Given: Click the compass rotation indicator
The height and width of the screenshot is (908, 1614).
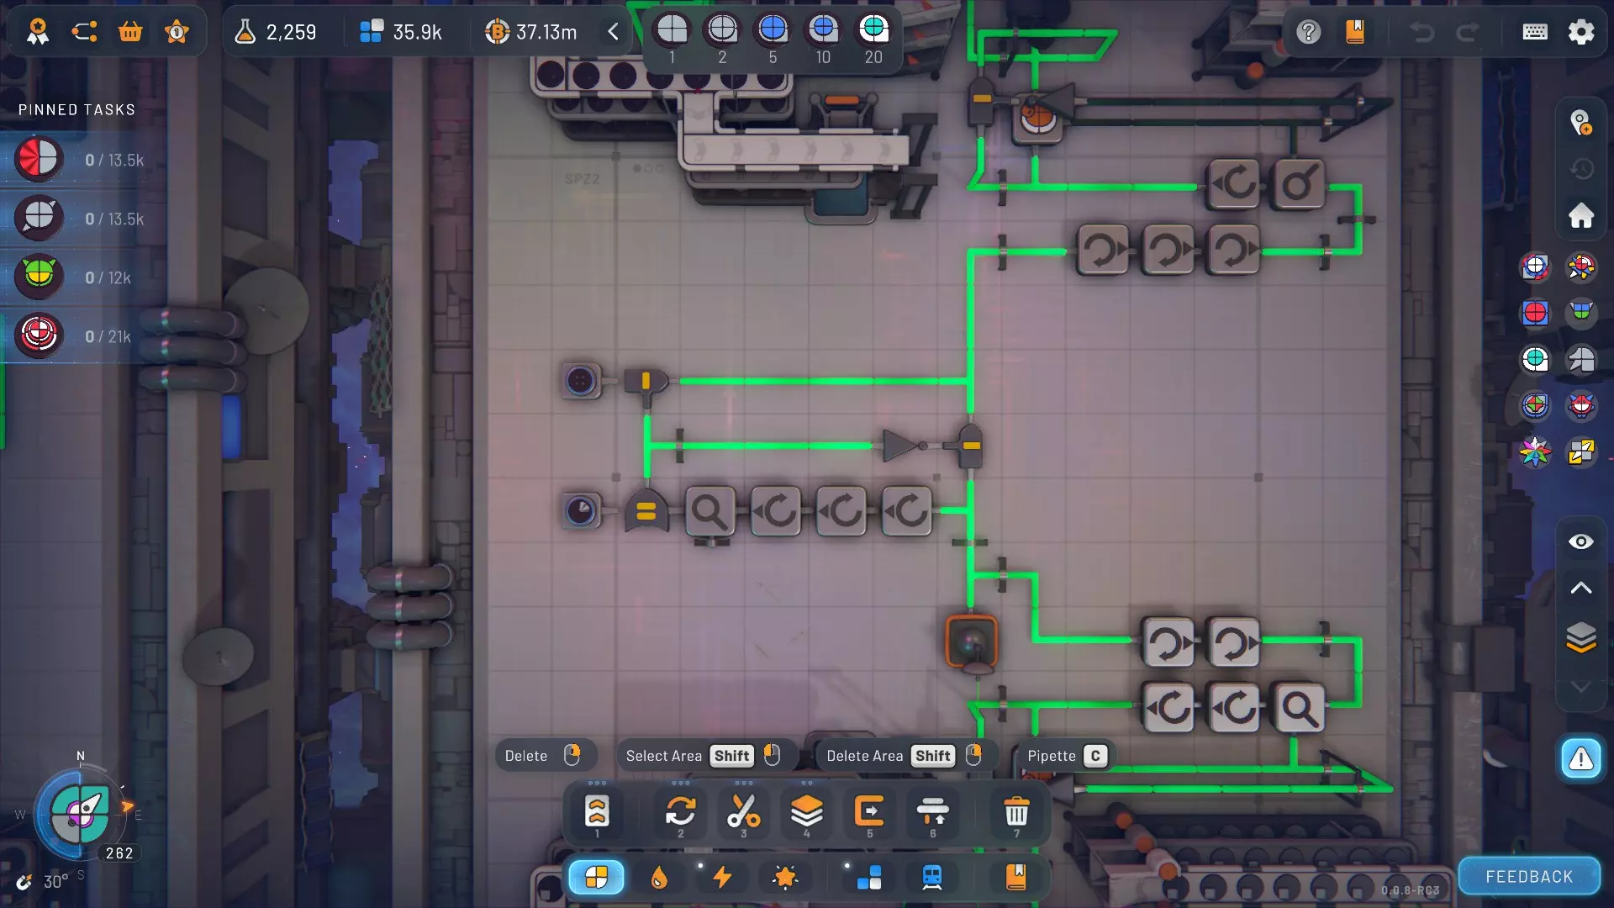Looking at the screenshot, I should click(x=80, y=814).
